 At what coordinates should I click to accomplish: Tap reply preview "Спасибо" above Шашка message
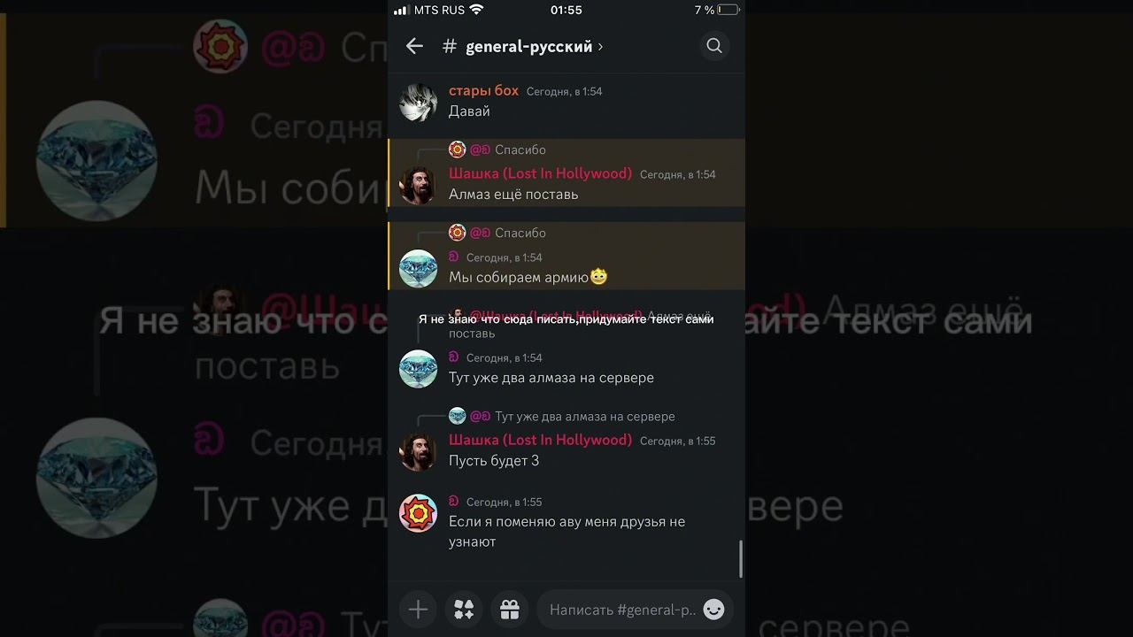coord(520,150)
